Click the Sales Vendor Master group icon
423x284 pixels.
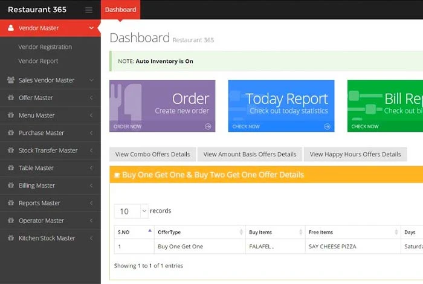(x=11, y=80)
